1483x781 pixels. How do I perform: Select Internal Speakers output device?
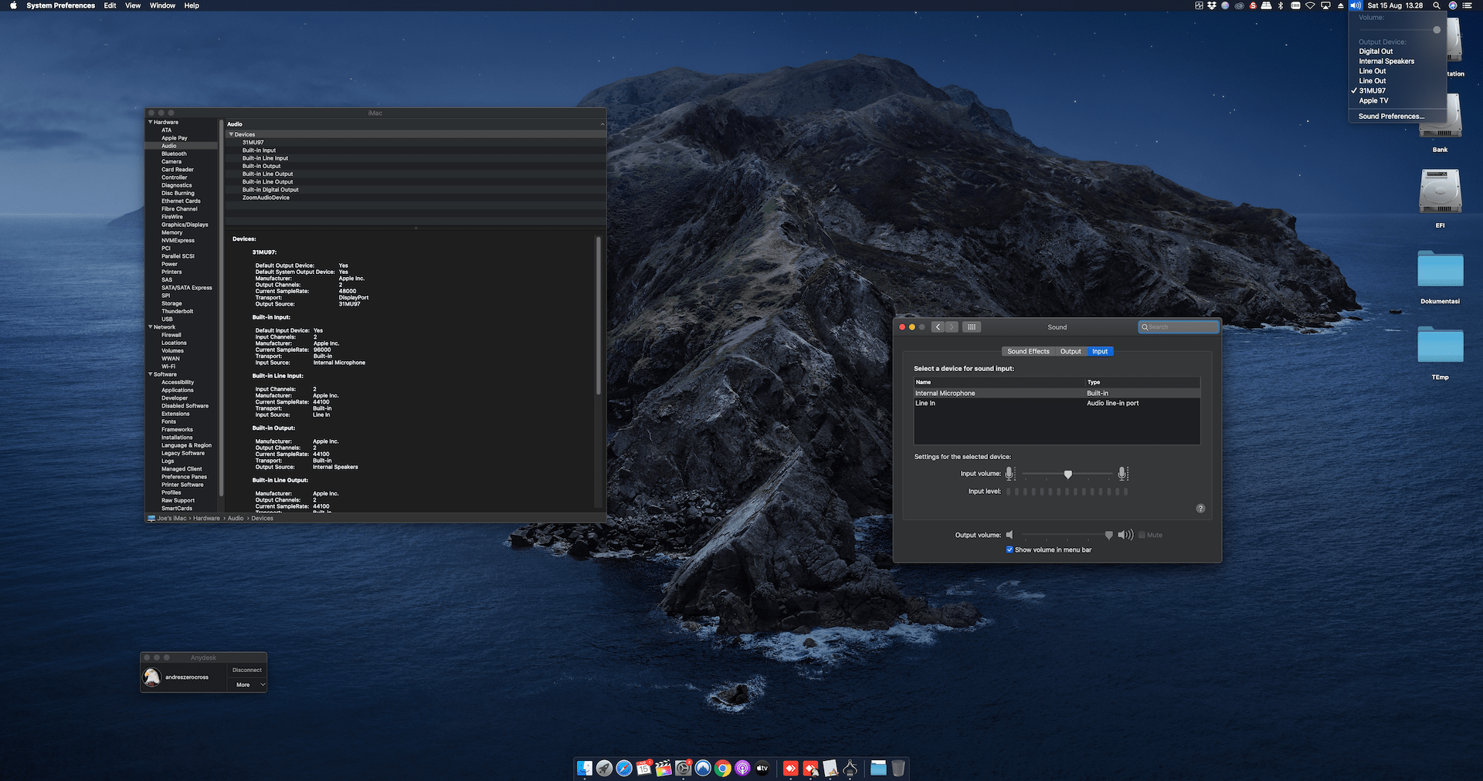coord(1386,61)
